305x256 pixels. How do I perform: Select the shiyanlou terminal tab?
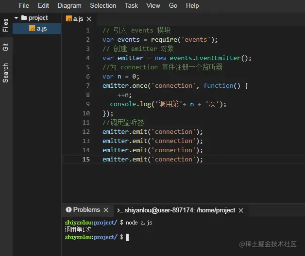point(180,210)
